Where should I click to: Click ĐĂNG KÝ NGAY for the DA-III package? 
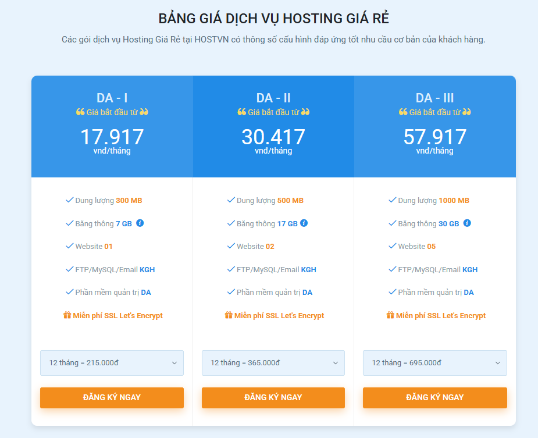click(x=434, y=397)
